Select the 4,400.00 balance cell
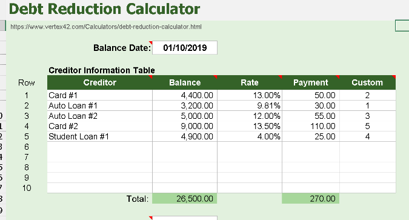This screenshot has width=409, height=220. coord(185,95)
